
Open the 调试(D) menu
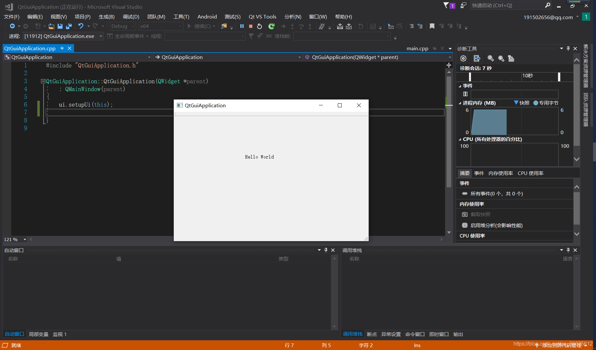(x=131, y=17)
